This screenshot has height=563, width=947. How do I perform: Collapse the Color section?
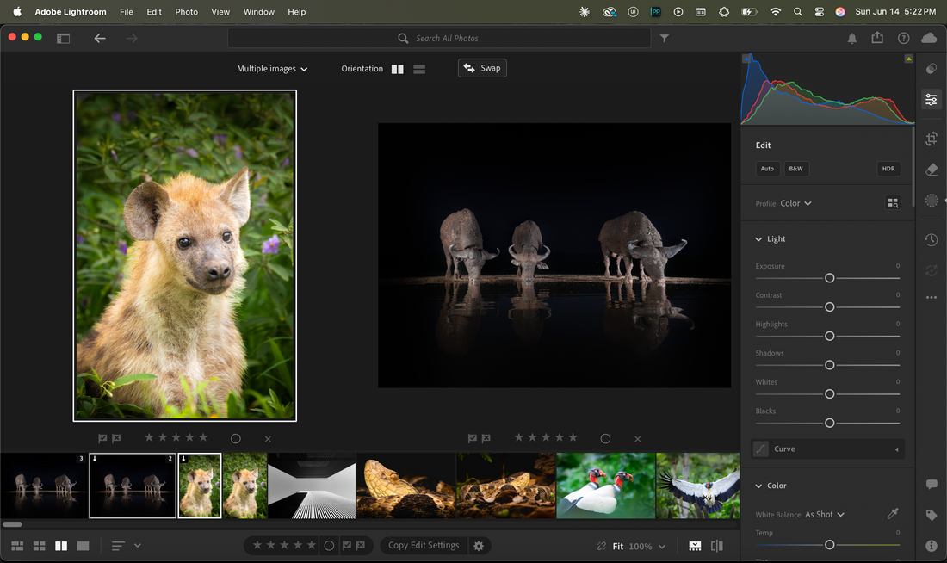(x=758, y=486)
